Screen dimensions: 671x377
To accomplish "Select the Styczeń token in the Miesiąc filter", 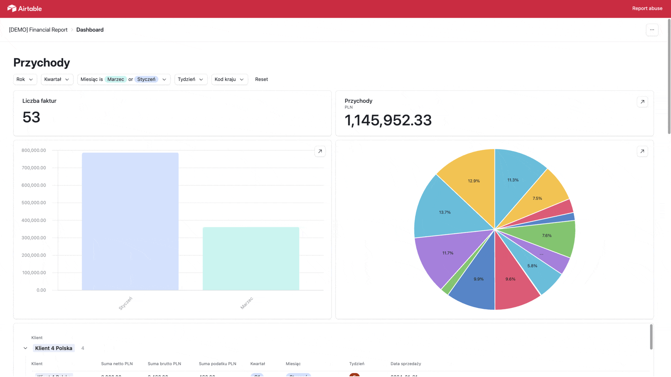I will tap(146, 79).
